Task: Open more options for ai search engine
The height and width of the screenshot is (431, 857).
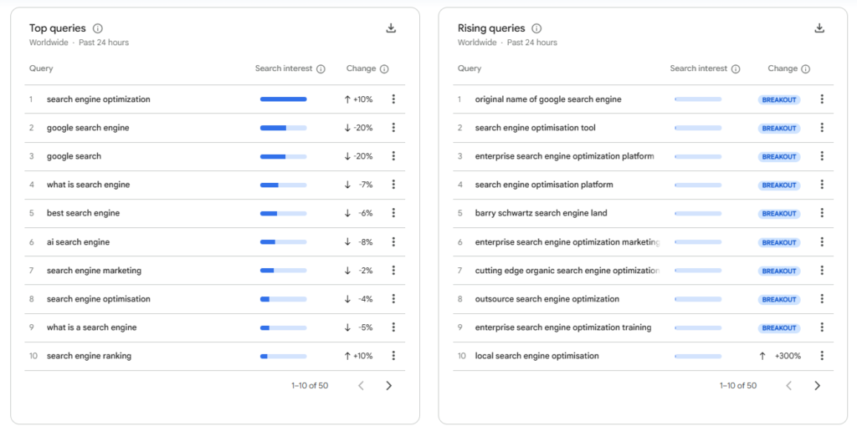Action: tap(393, 241)
